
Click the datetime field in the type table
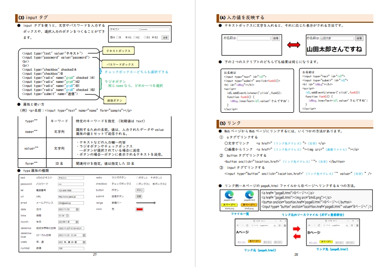coord(71,228)
